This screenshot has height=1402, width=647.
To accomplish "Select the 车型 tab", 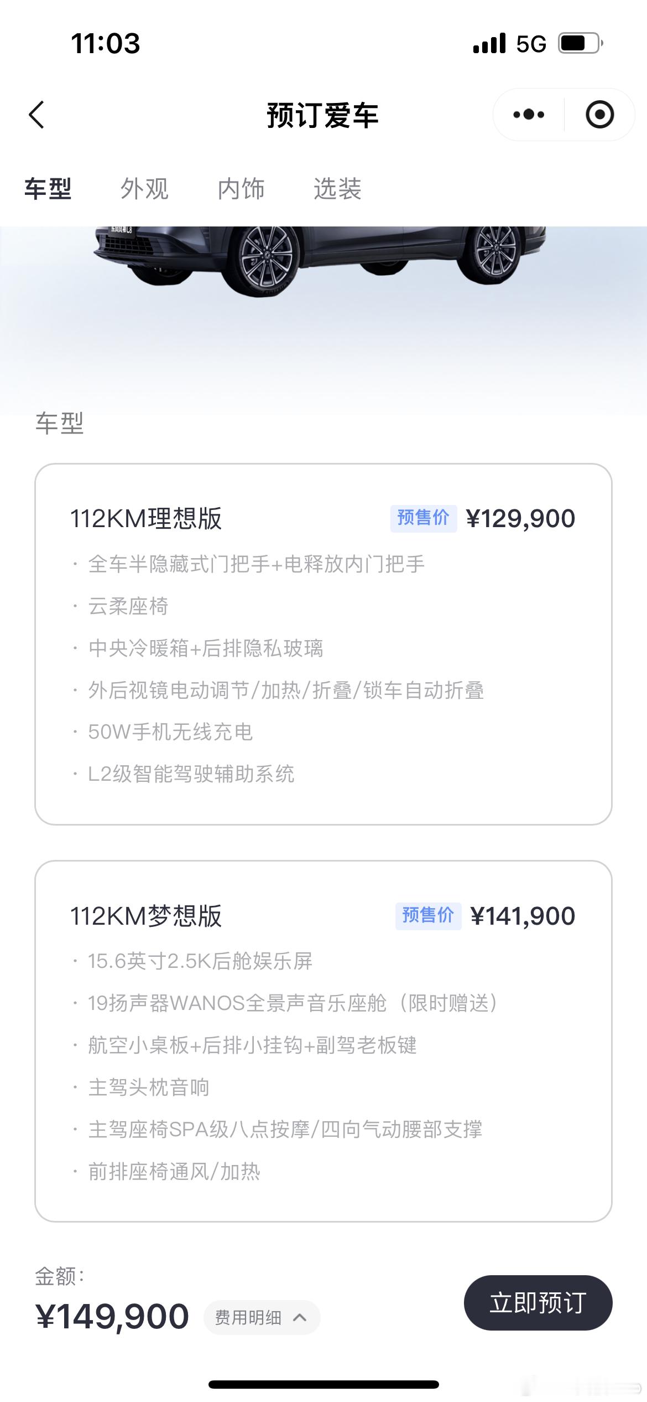I will 48,188.
